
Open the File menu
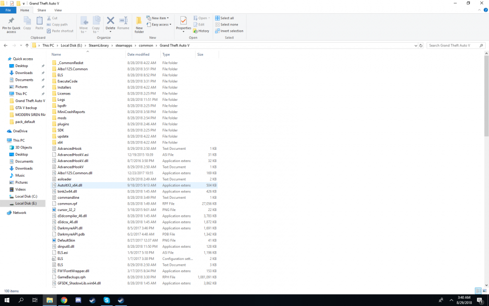(8, 10)
